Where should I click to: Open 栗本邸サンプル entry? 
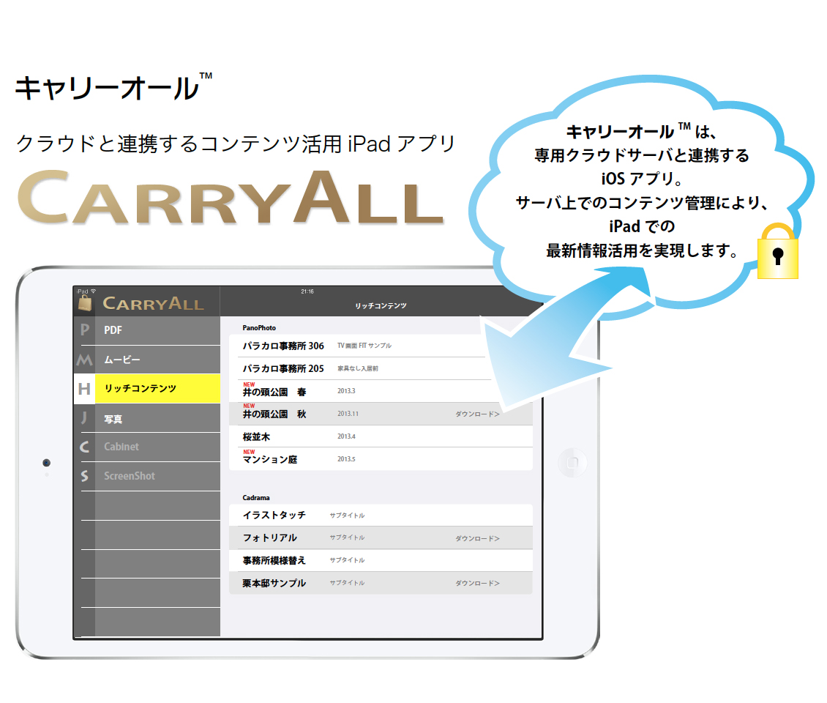[381, 583]
